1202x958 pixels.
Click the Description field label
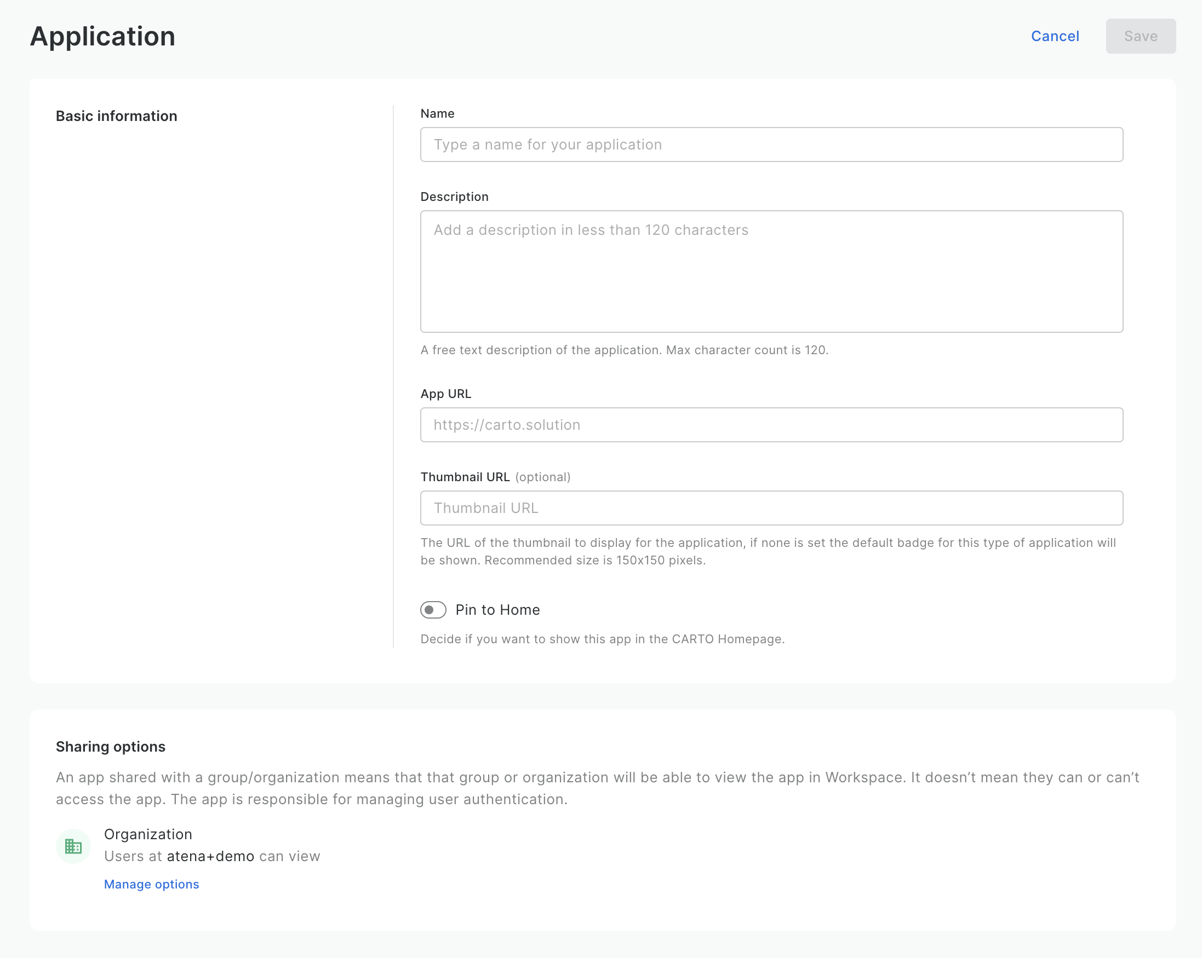click(454, 197)
